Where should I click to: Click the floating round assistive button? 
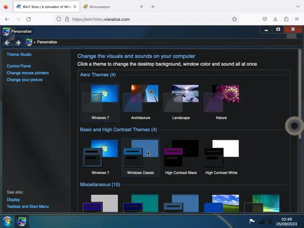pyautogui.click(x=294, y=126)
